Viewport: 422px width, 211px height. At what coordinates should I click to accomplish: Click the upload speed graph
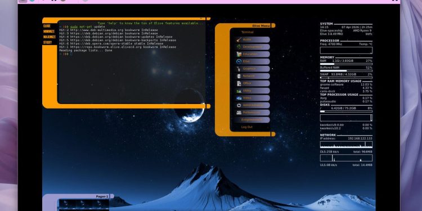pyautogui.click(x=346, y=158)
